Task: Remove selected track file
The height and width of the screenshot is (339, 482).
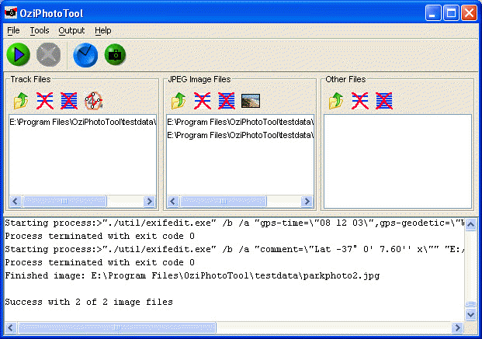Action: pos(45,101)
